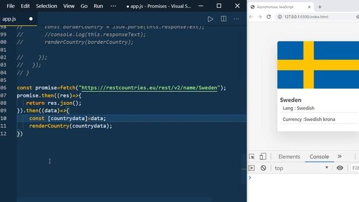Image resolution: width=359 pixels, height=202 pixels.
Task: Open the View menu
Action: (x=68, y=6)
